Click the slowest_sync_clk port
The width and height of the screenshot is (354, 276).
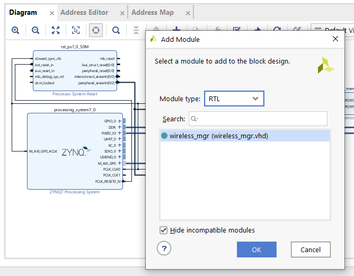[48, 59]
